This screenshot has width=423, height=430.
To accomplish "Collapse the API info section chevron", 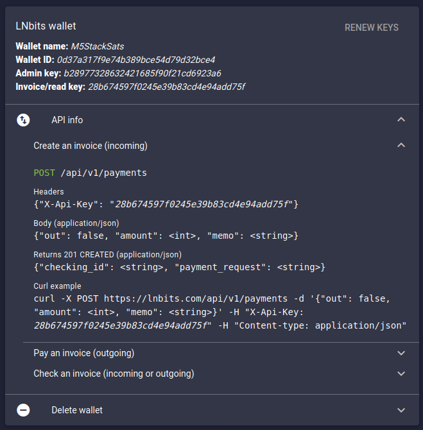I will coord(401,120).
